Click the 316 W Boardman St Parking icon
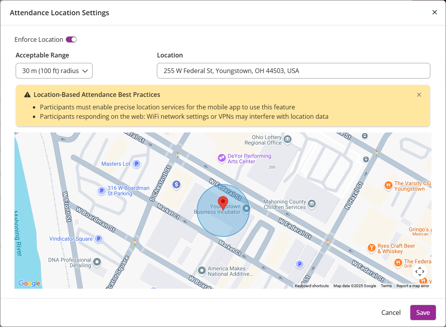446x327 pixels. point(102,191)
